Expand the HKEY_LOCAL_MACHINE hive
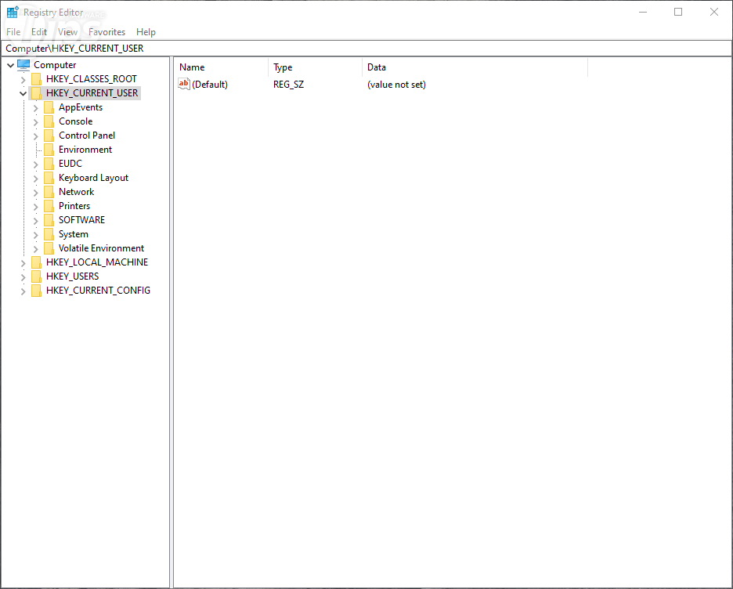 (23, 262)
